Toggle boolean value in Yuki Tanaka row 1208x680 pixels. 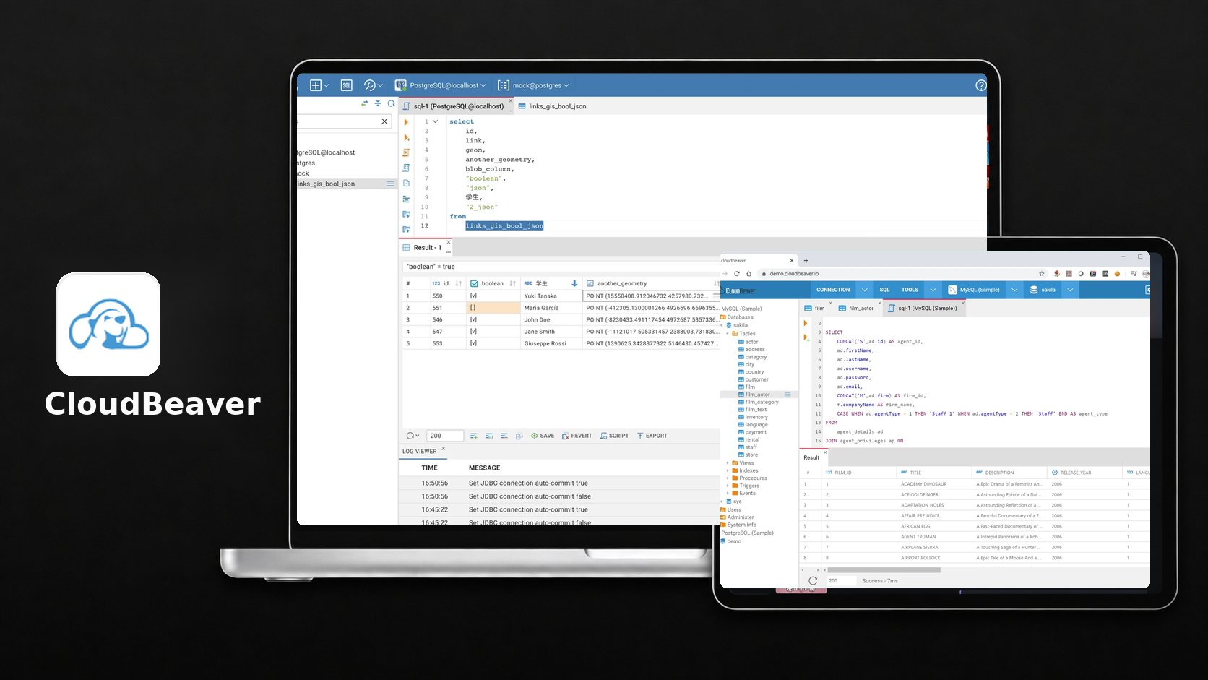473,296
